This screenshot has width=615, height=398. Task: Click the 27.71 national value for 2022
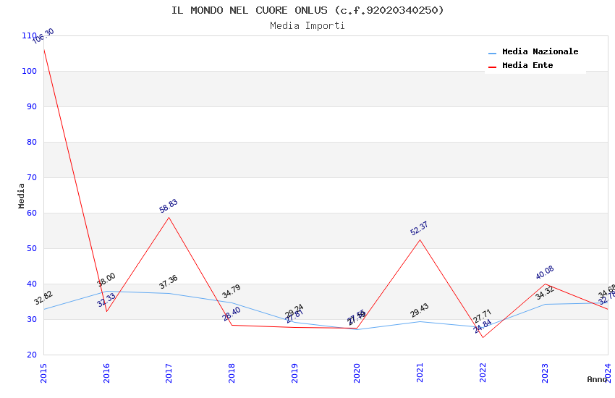[x=482, y=316]
